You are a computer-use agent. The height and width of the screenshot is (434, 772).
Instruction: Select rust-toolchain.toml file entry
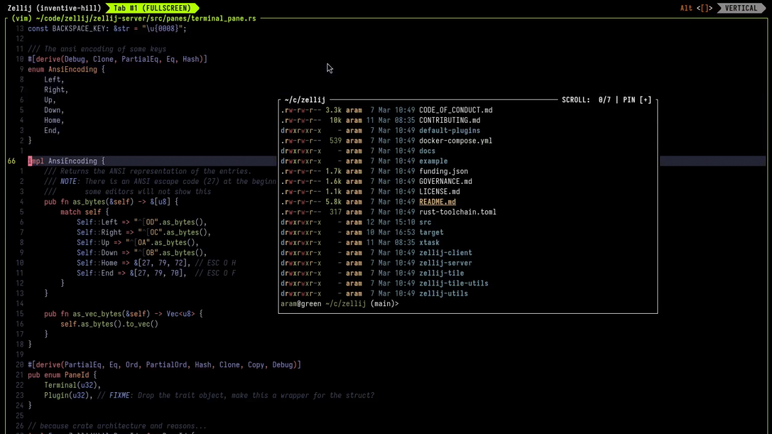[x=457, y=212]
